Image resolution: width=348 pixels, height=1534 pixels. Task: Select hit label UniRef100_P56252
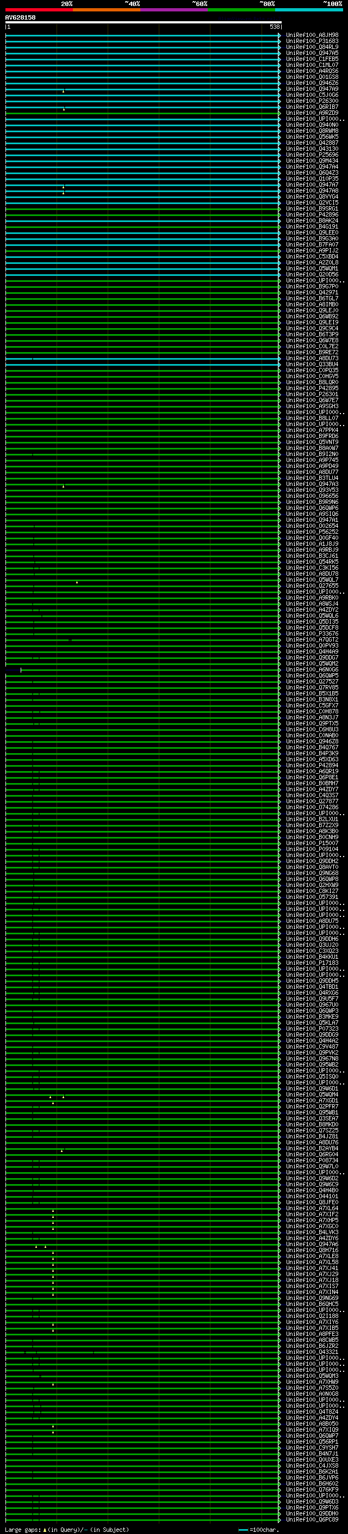(x=312, y=532)
